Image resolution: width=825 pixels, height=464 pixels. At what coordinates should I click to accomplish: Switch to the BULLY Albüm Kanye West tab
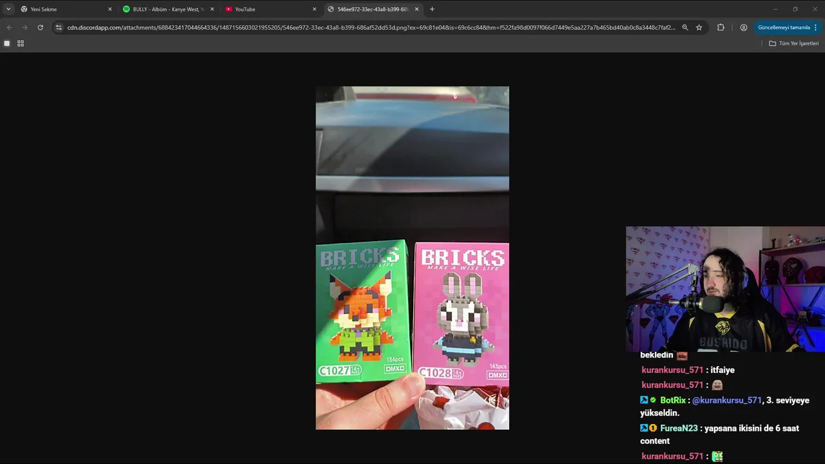click(x=168, y=9)
